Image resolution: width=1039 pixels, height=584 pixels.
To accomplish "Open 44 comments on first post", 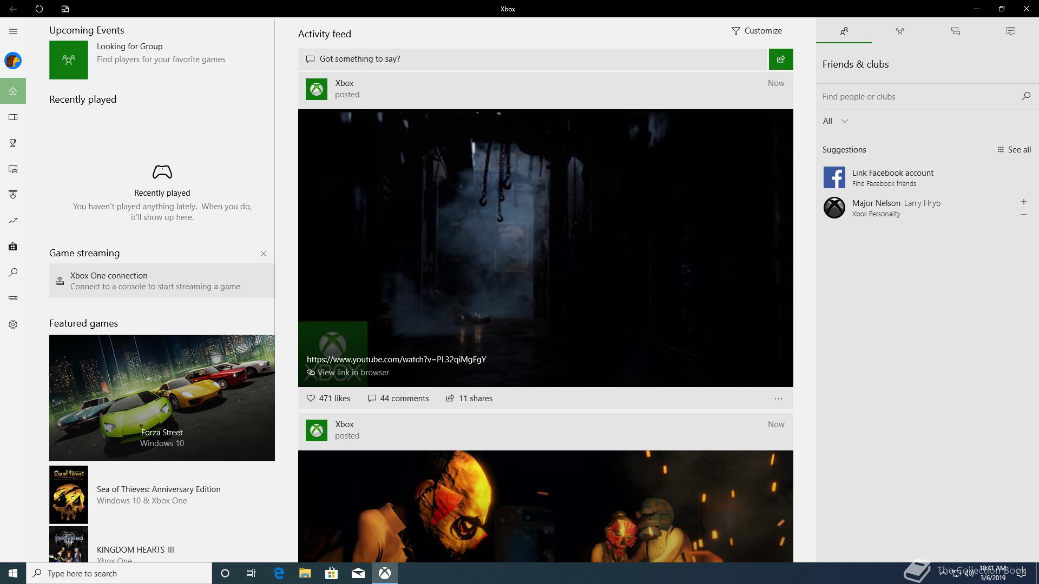I will pos(398,399).
